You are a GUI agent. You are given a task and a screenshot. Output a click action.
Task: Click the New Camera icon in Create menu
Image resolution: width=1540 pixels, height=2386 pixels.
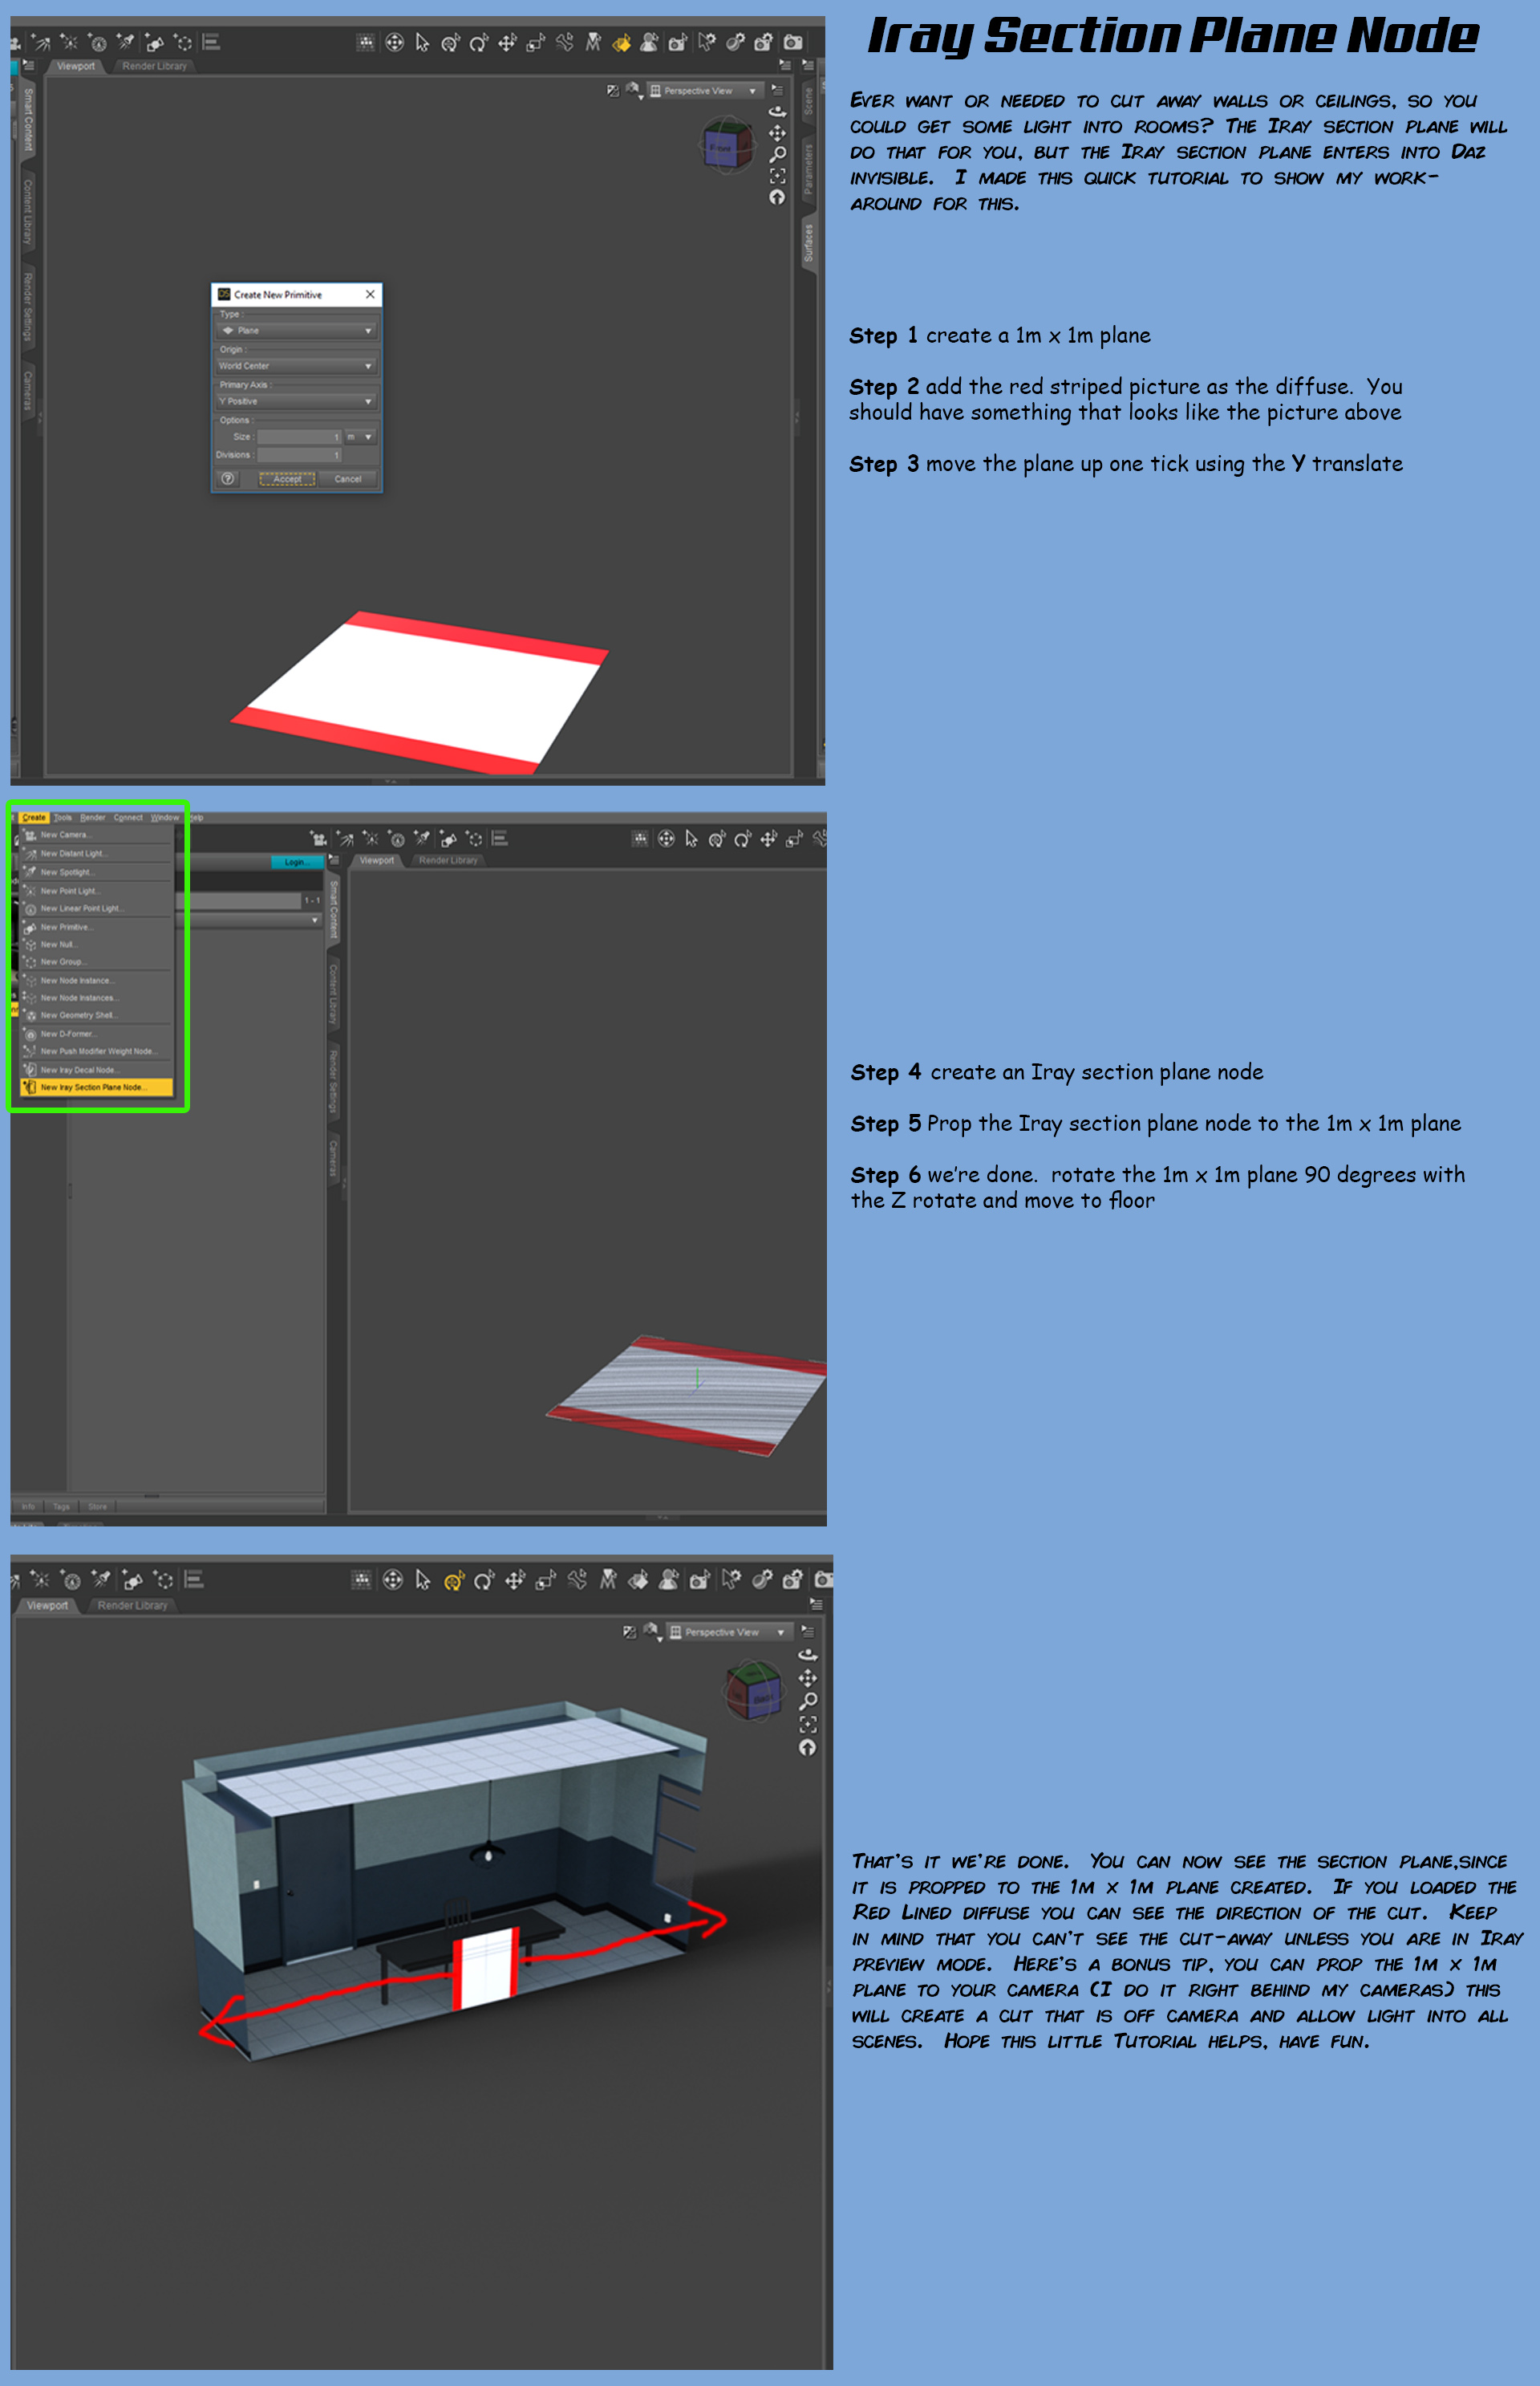30,835
